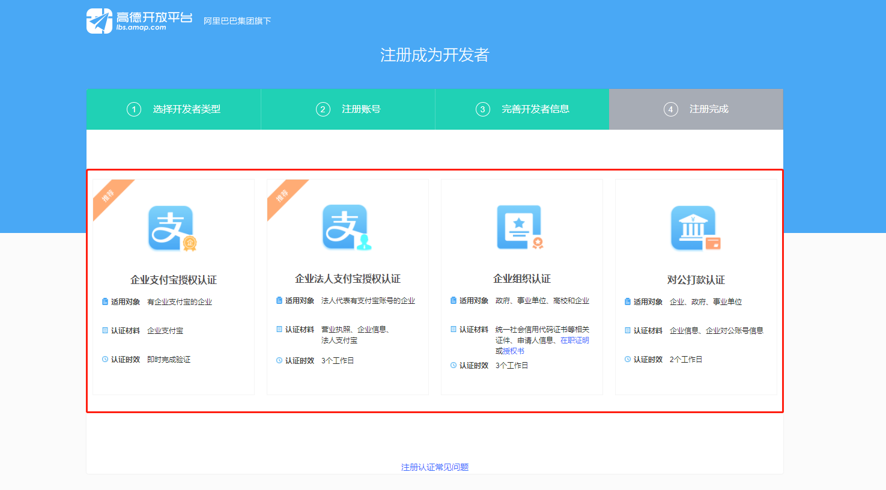Click 推荐 ribbon on 企业支付宝授权认证 card
Image resolution: width=886 pixels, height=490 pixels.
tap(109, 195)
